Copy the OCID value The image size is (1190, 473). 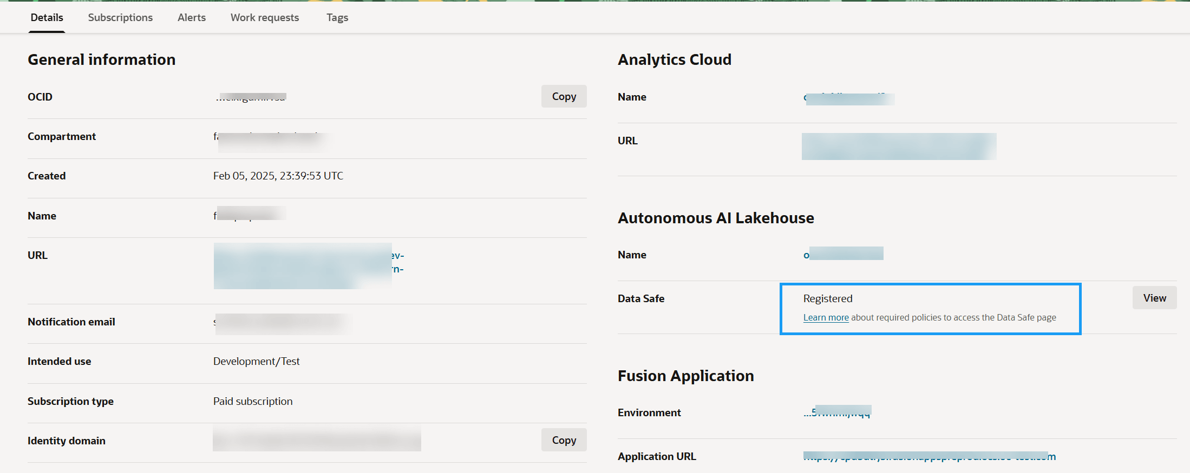pyautogui.click(x=564, y=96)
